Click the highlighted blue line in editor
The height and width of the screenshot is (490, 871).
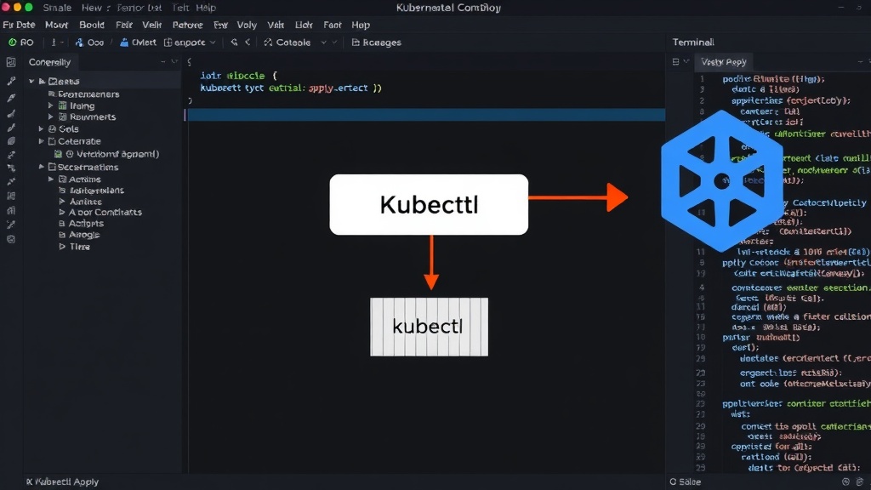(426, 115)
